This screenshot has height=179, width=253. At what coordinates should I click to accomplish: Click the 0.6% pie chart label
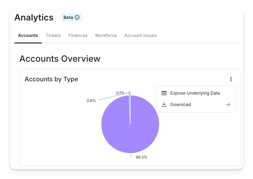coord(91,101)
